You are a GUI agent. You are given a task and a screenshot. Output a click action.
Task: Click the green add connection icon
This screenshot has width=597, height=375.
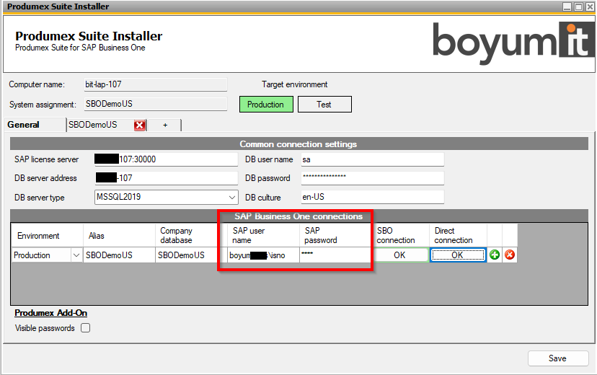coord(494,255)
